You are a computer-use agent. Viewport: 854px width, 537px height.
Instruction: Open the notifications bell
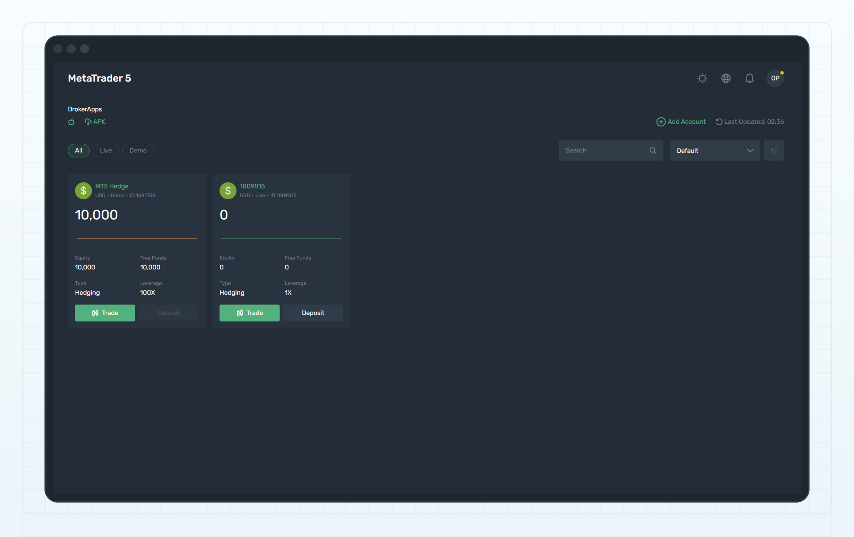pos(749,78)
